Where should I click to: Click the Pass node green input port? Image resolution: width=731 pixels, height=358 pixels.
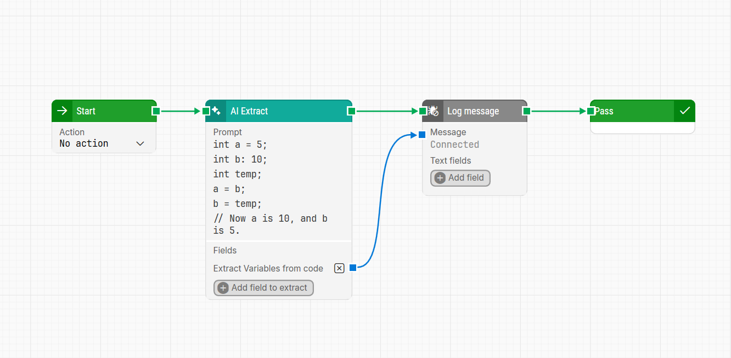click(x=591, y=111)
